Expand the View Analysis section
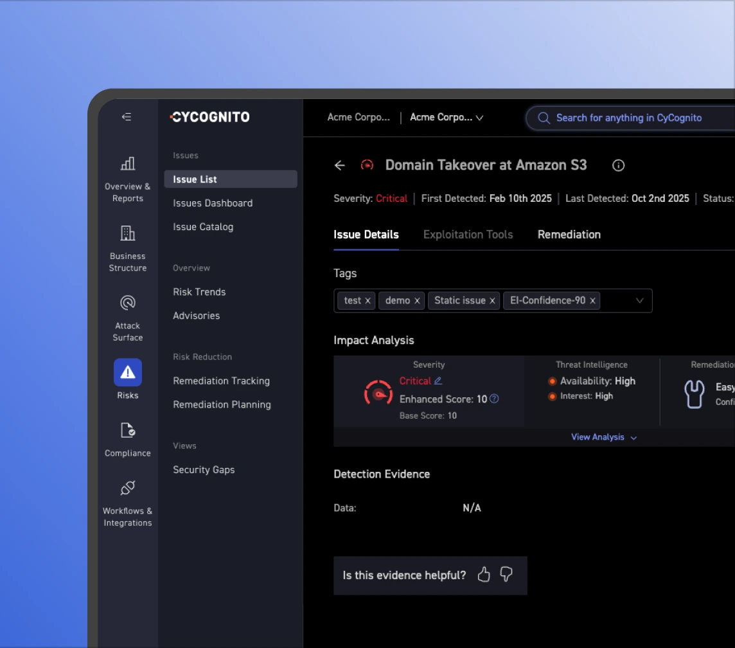 pos(603,437)
